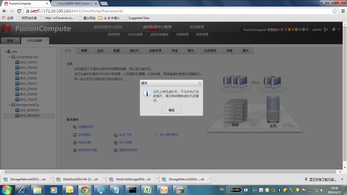Open the 存储管理 submenu
Image resolution: width=347 pixels, height=195 pixels.
[x=182, y=34]
